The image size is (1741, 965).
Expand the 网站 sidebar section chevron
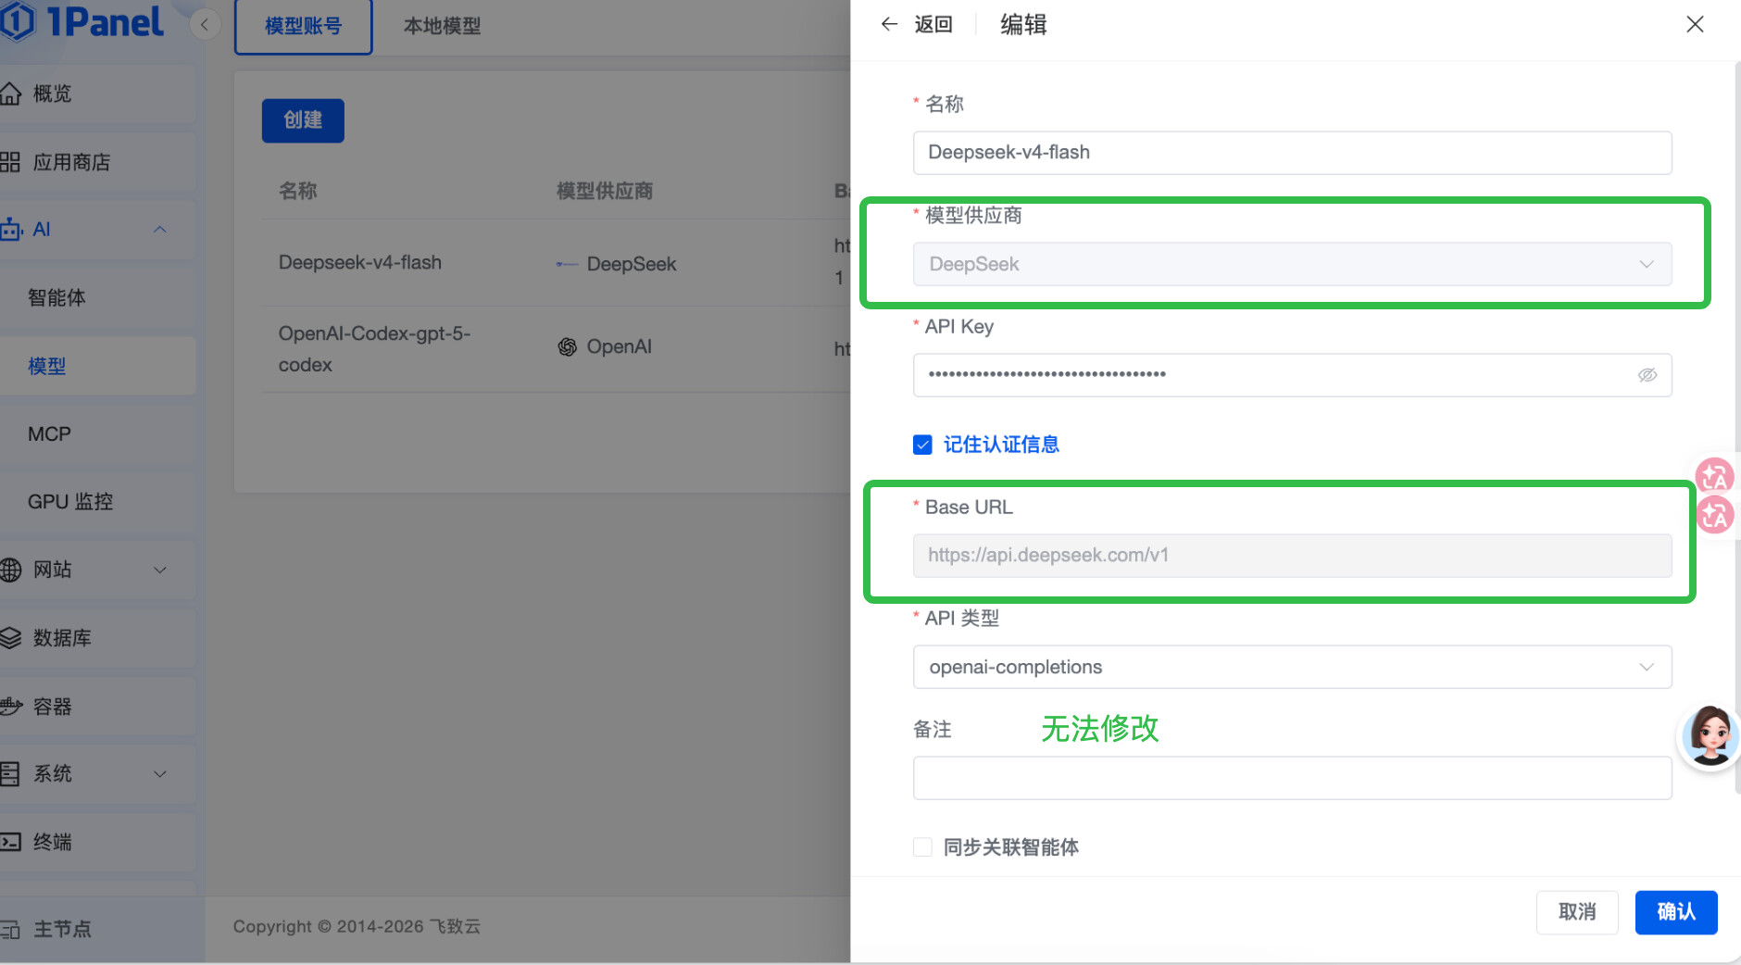[x=160, y=570]
